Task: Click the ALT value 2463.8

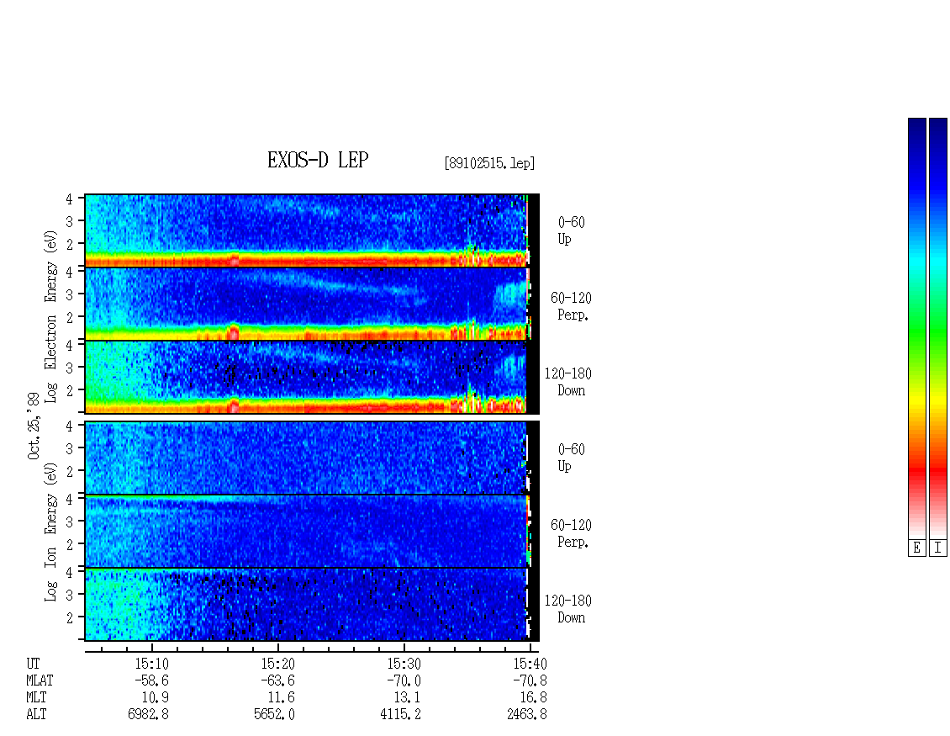Action: pyautogui.click(x=527, y=714)
